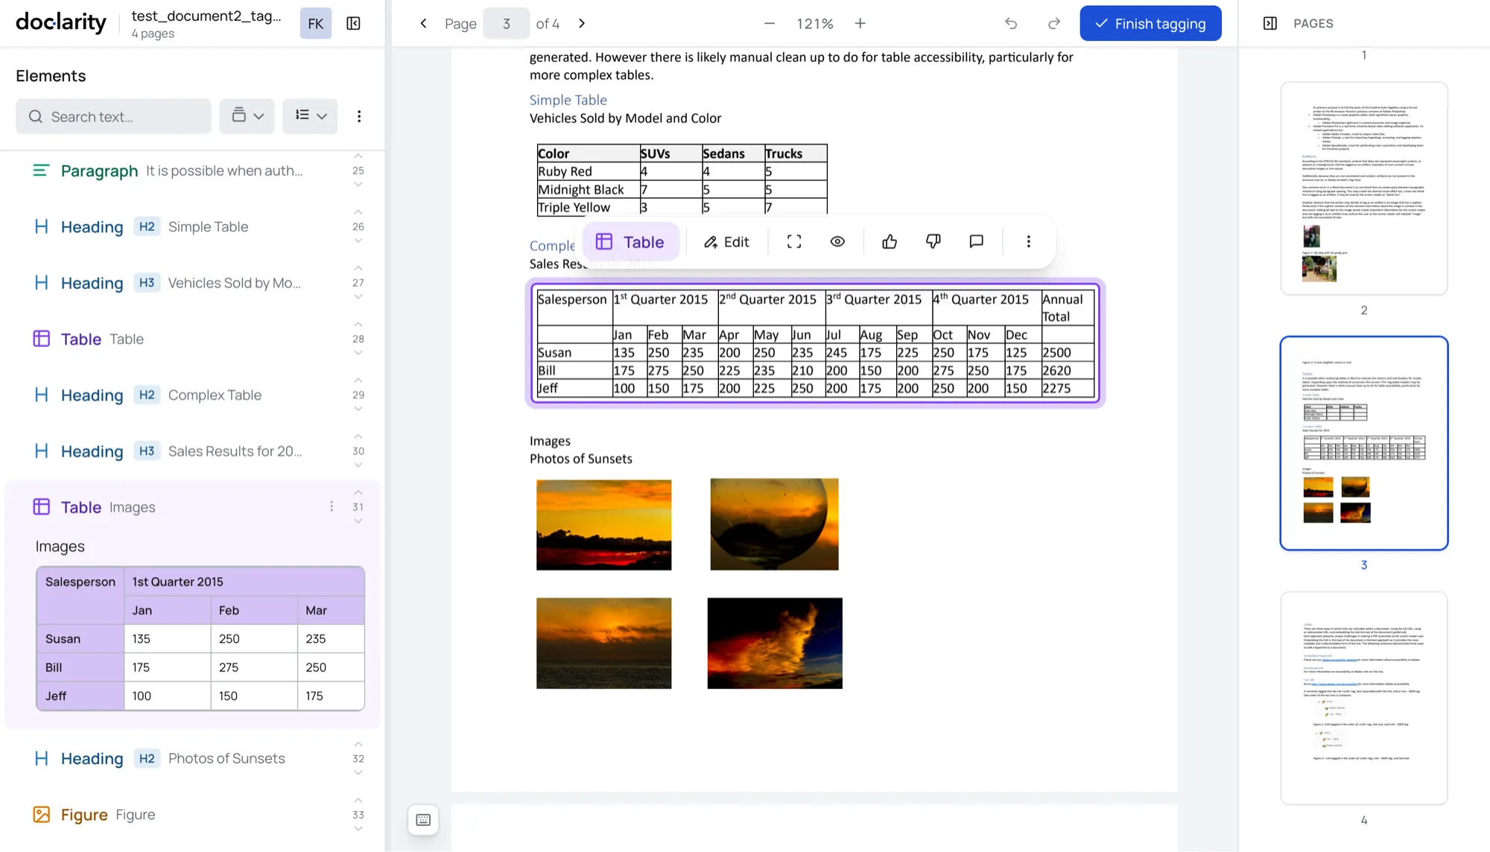This screenshot has width=1490, height=852.
Task: Click the Photos of Sunsets text in the document
Action: click(580, 459)
